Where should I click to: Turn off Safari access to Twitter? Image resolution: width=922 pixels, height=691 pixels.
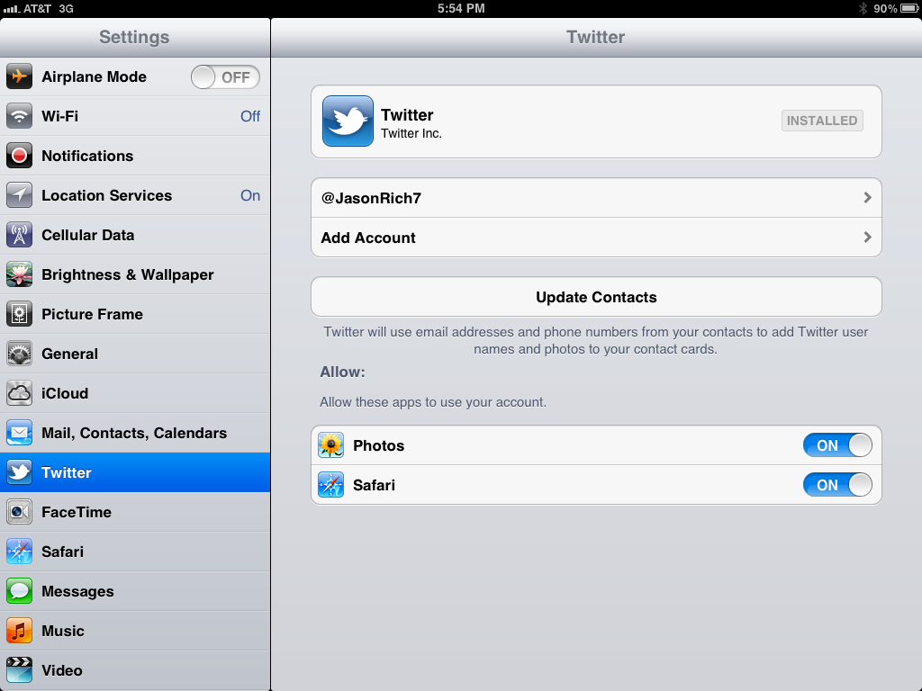point(837,485)
